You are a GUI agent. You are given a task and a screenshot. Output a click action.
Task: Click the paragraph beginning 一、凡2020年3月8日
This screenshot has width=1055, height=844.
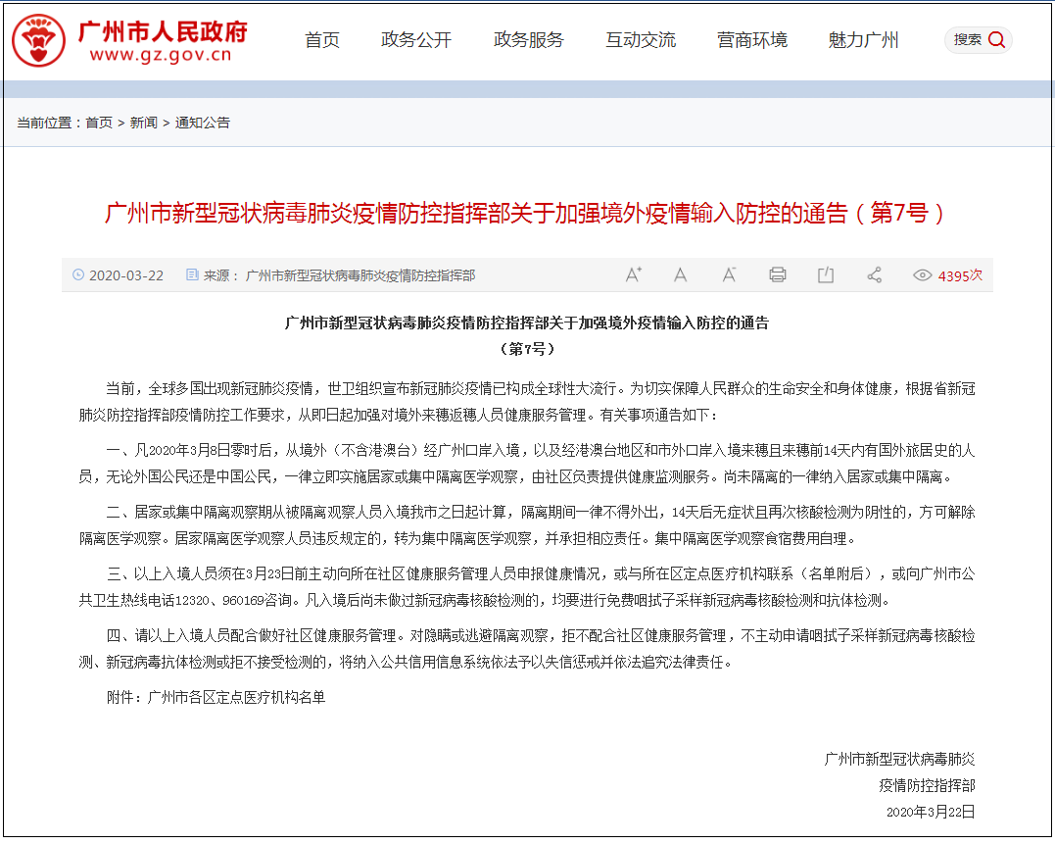(527, 464)
